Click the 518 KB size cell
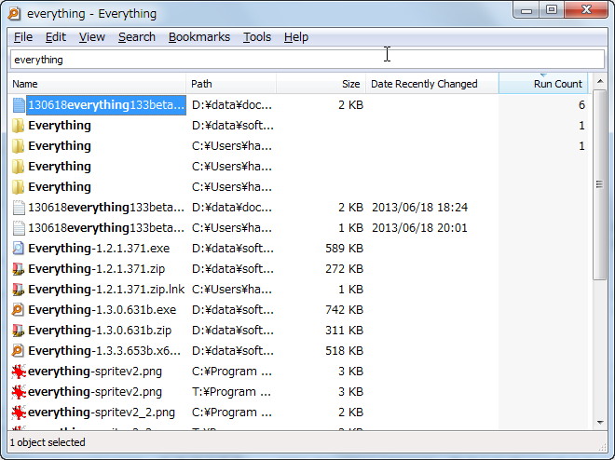This screenshot has height=460, width=615. [344, 351]
